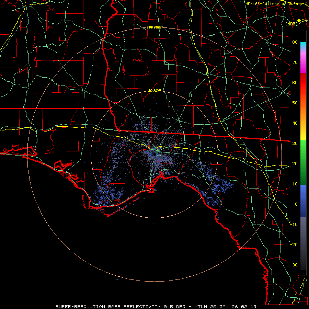
Task: Click the green segment of the color bar
Action: pos(303,162)
